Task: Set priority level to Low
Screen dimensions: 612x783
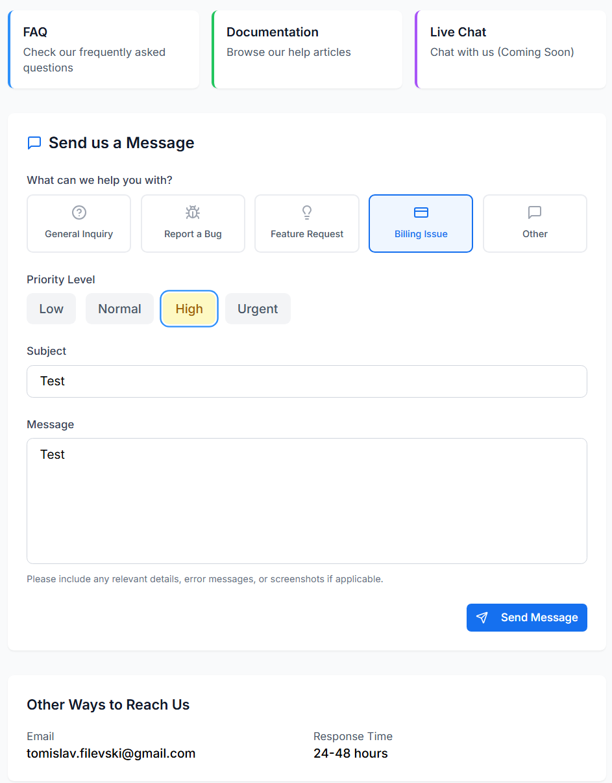Action: tap(51, 309)
